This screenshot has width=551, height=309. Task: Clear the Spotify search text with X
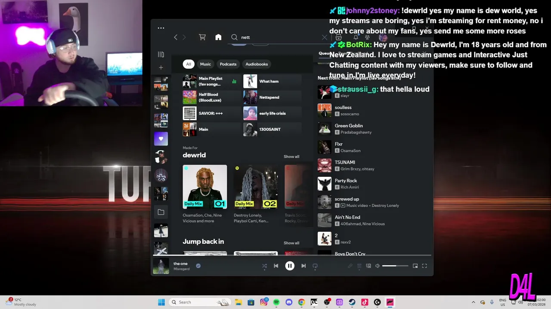point(325,37)
